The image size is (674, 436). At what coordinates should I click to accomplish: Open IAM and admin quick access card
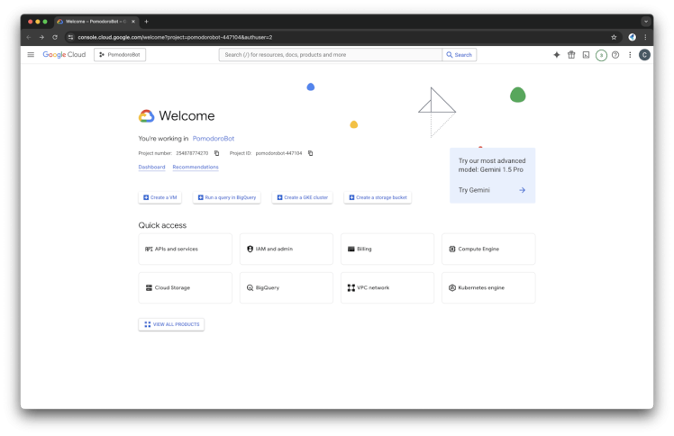tap(287, 250)
